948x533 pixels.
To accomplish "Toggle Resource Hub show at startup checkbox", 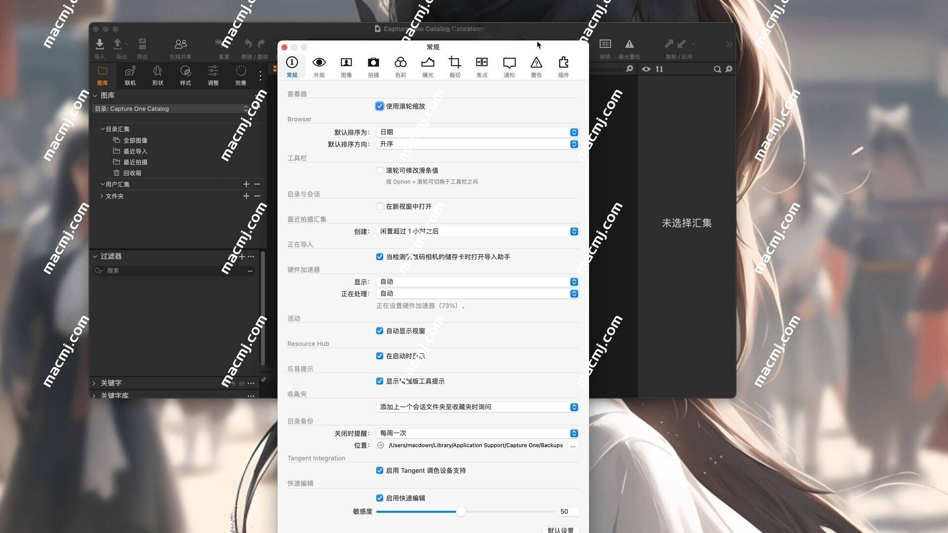I will pos(379,356).
